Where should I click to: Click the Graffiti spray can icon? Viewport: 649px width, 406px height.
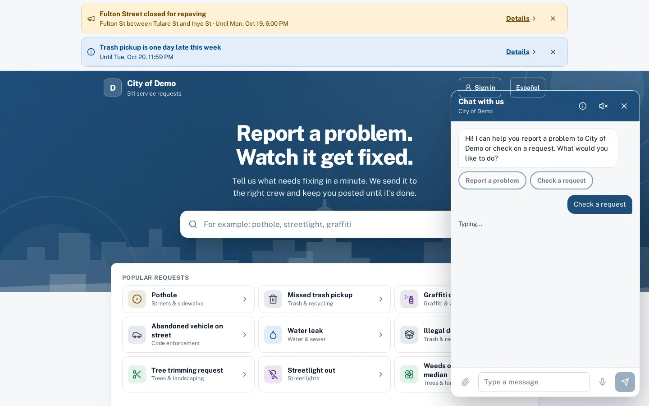click(409, 299)
